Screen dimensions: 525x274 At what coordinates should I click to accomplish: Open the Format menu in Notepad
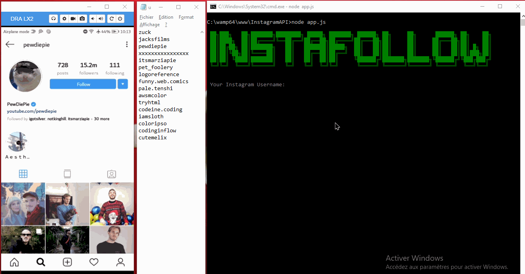pos(186,17)
